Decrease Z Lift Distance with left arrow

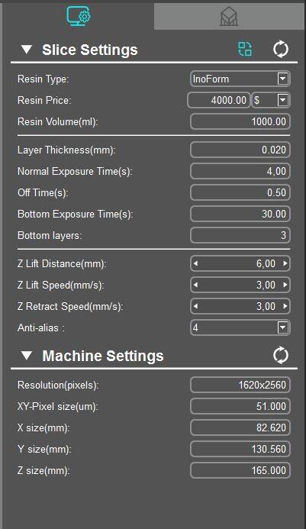coord(195,263)
